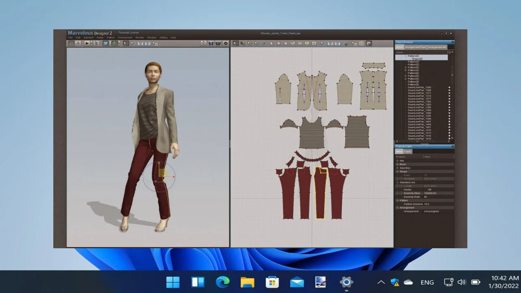Open the Garment menu
The image size is (521, 293).
coord(88,37)
